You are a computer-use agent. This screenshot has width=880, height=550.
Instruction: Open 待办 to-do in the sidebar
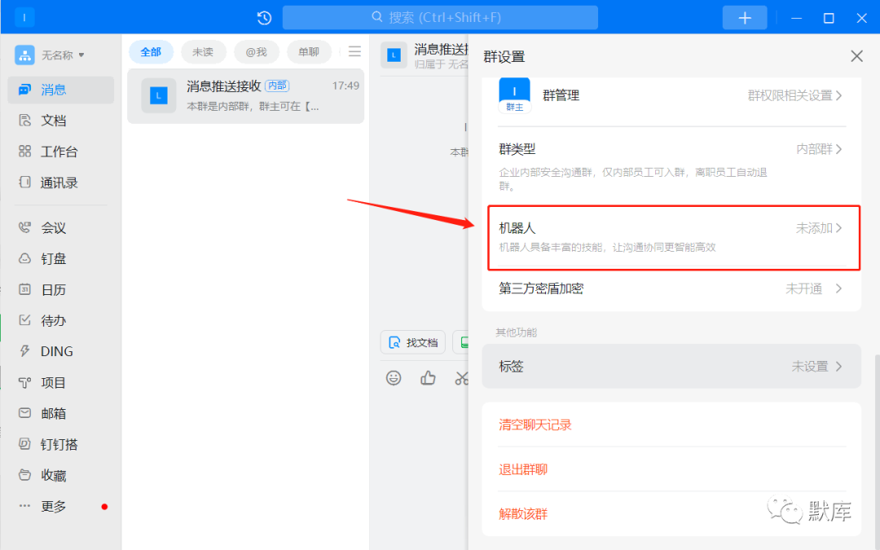click(60, 320)
